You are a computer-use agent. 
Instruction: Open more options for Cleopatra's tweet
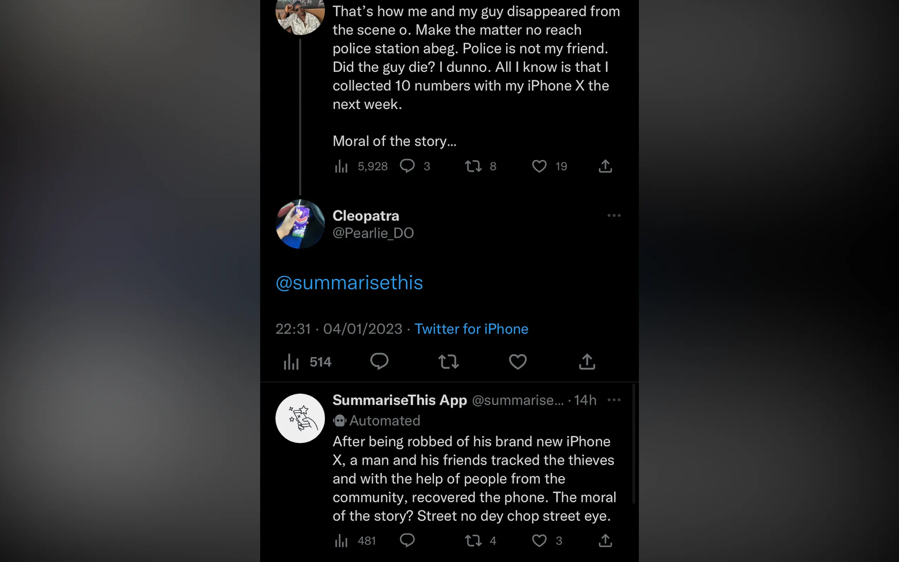tap(614, 216)
